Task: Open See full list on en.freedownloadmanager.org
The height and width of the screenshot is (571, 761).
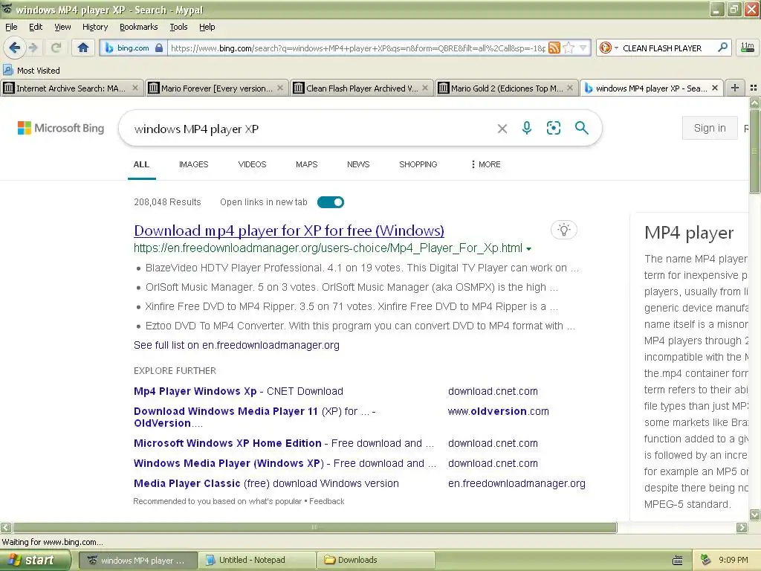Action: [x=236, y=345]
